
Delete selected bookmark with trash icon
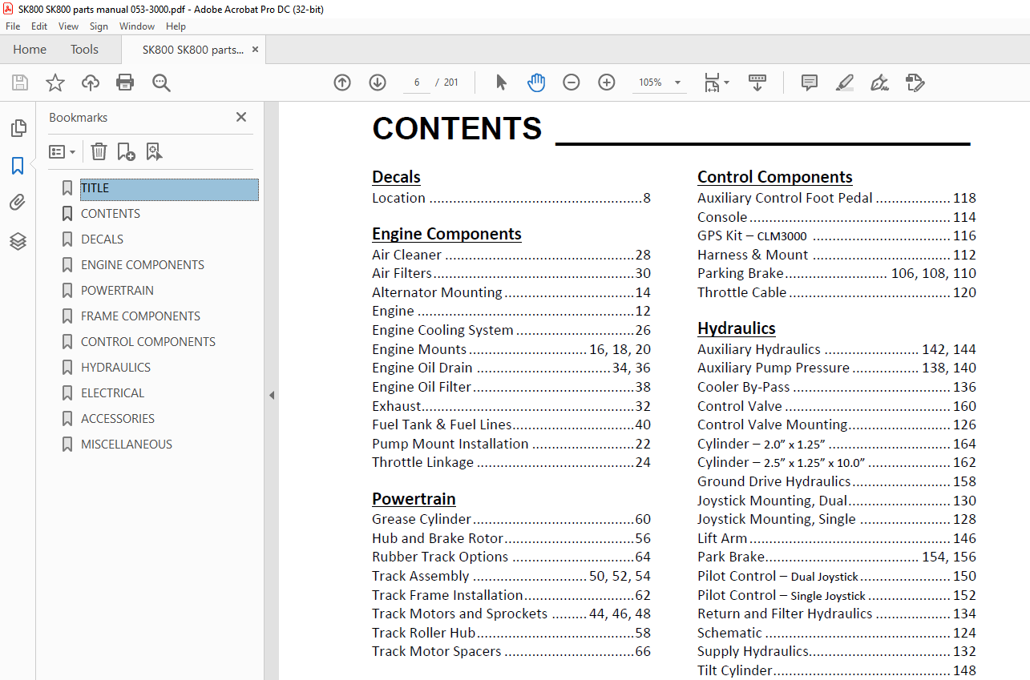pyautogui.click(x=99, y=151)
